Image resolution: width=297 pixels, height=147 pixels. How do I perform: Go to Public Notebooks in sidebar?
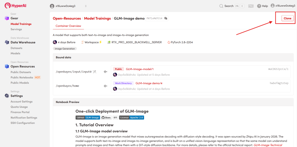pyautogui.click(x=22, y=77)
